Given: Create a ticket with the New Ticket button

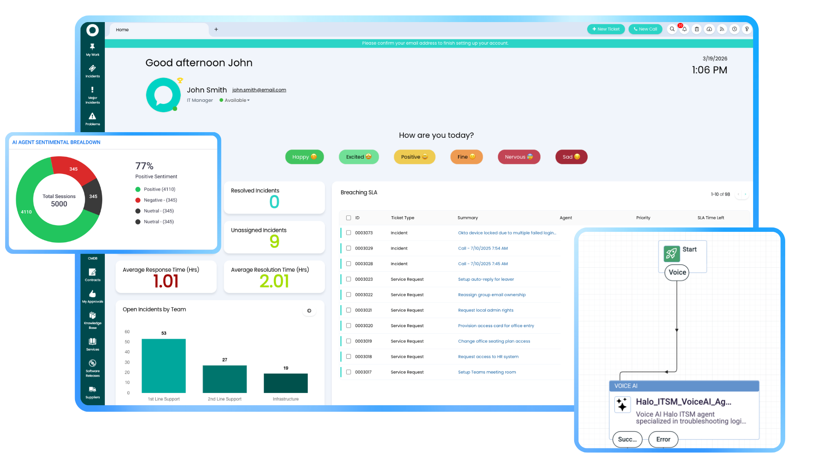Looking at the screenshot, I should (x=606, y=29).
